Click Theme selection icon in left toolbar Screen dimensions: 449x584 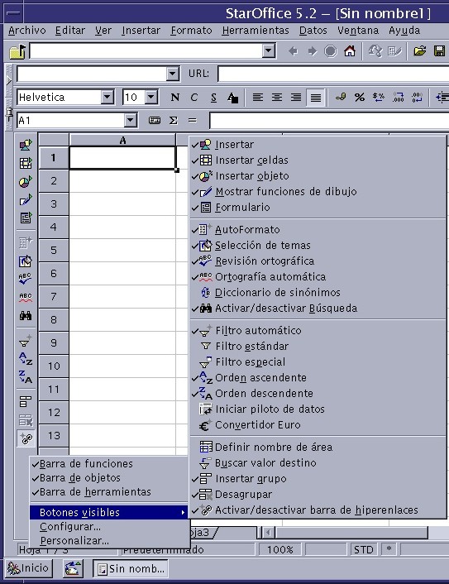26,261
